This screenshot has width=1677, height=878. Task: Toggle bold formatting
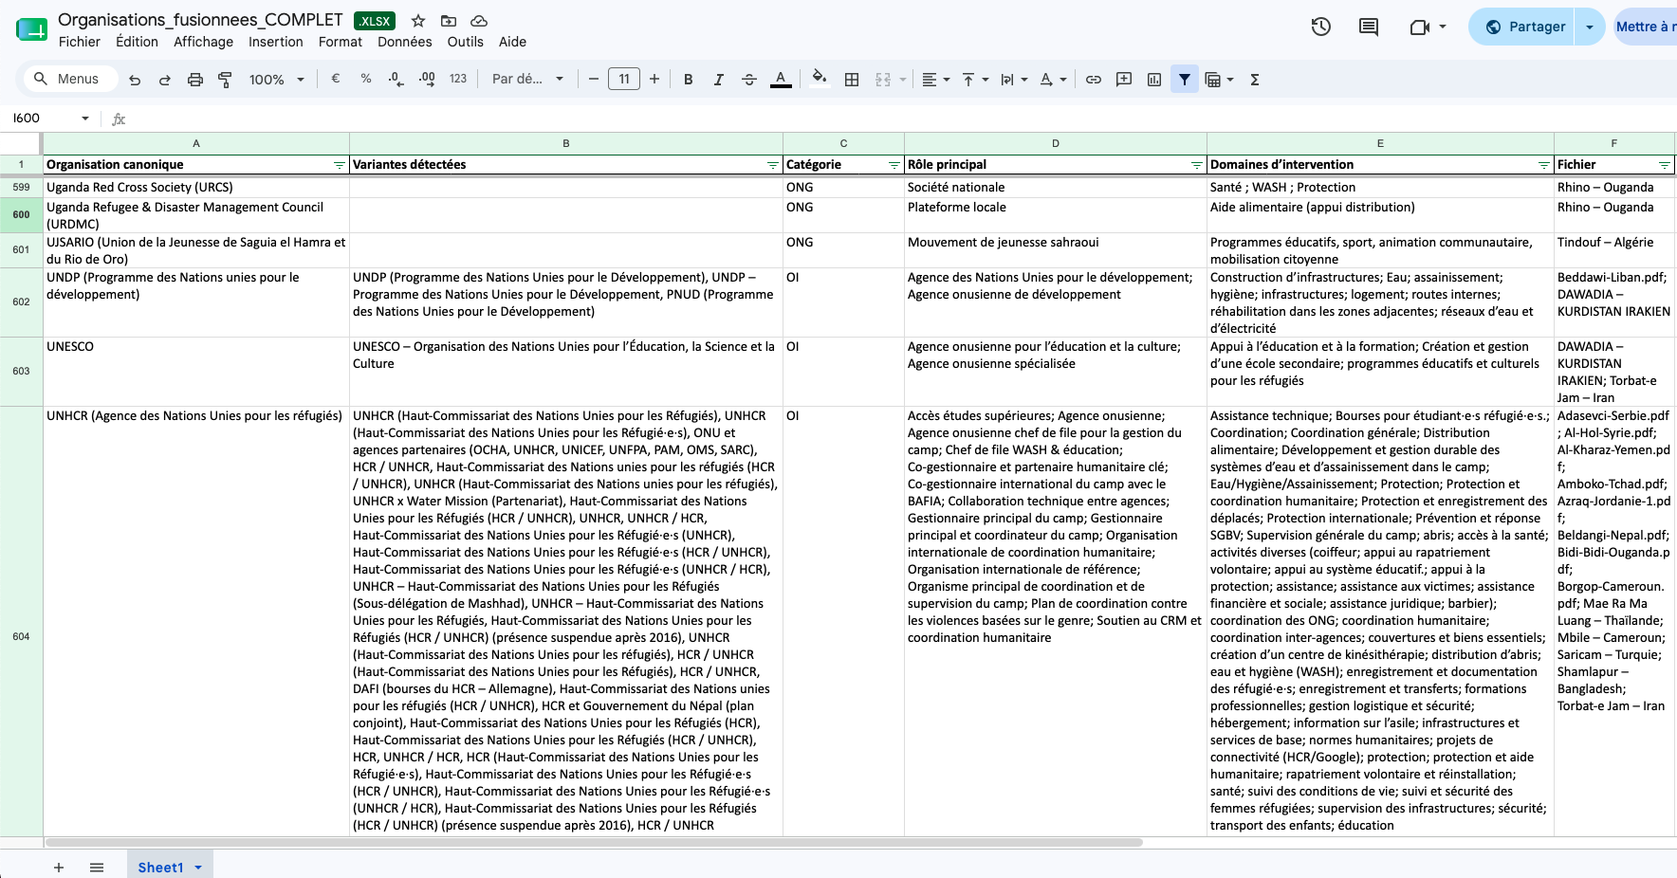coord(689,80)
